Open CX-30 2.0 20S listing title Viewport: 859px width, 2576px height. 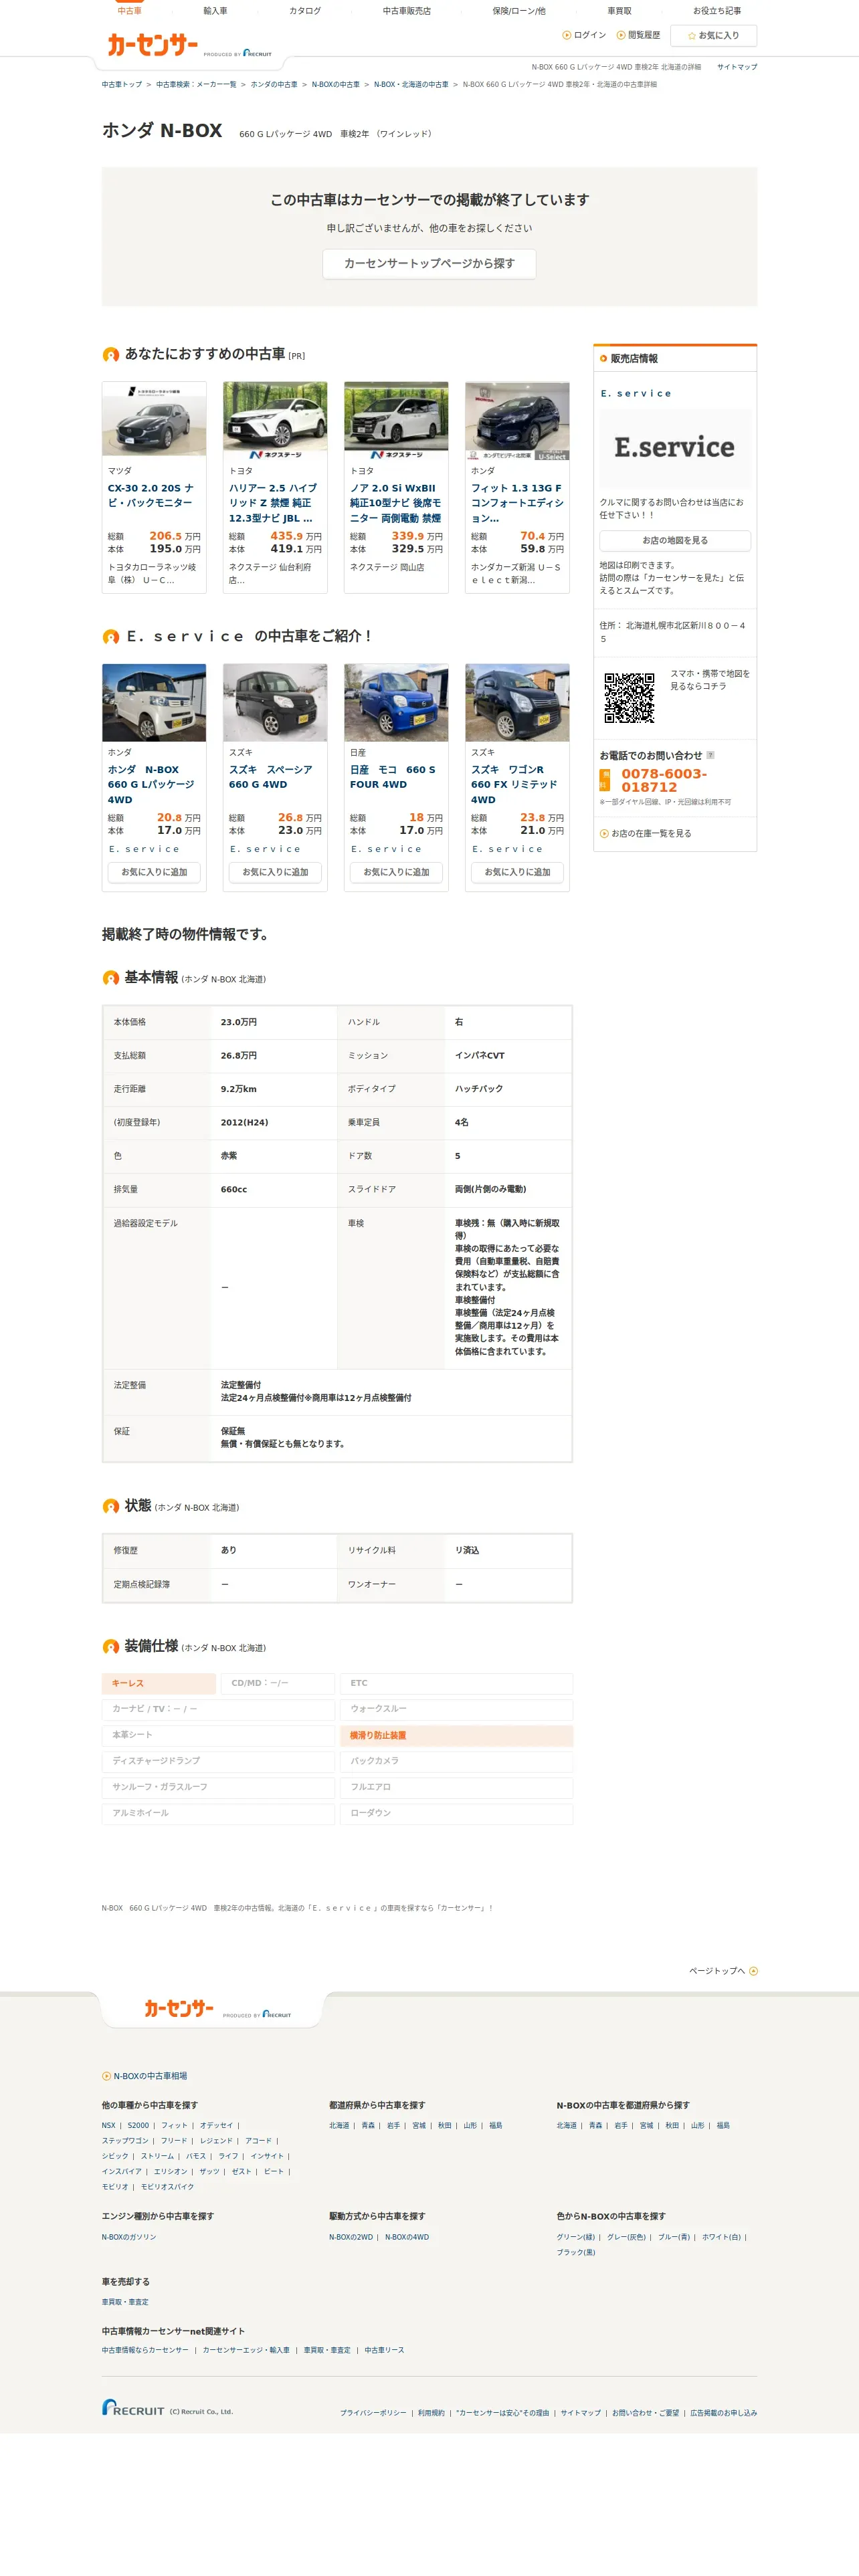pyautogui.click(x=151, y=495)
